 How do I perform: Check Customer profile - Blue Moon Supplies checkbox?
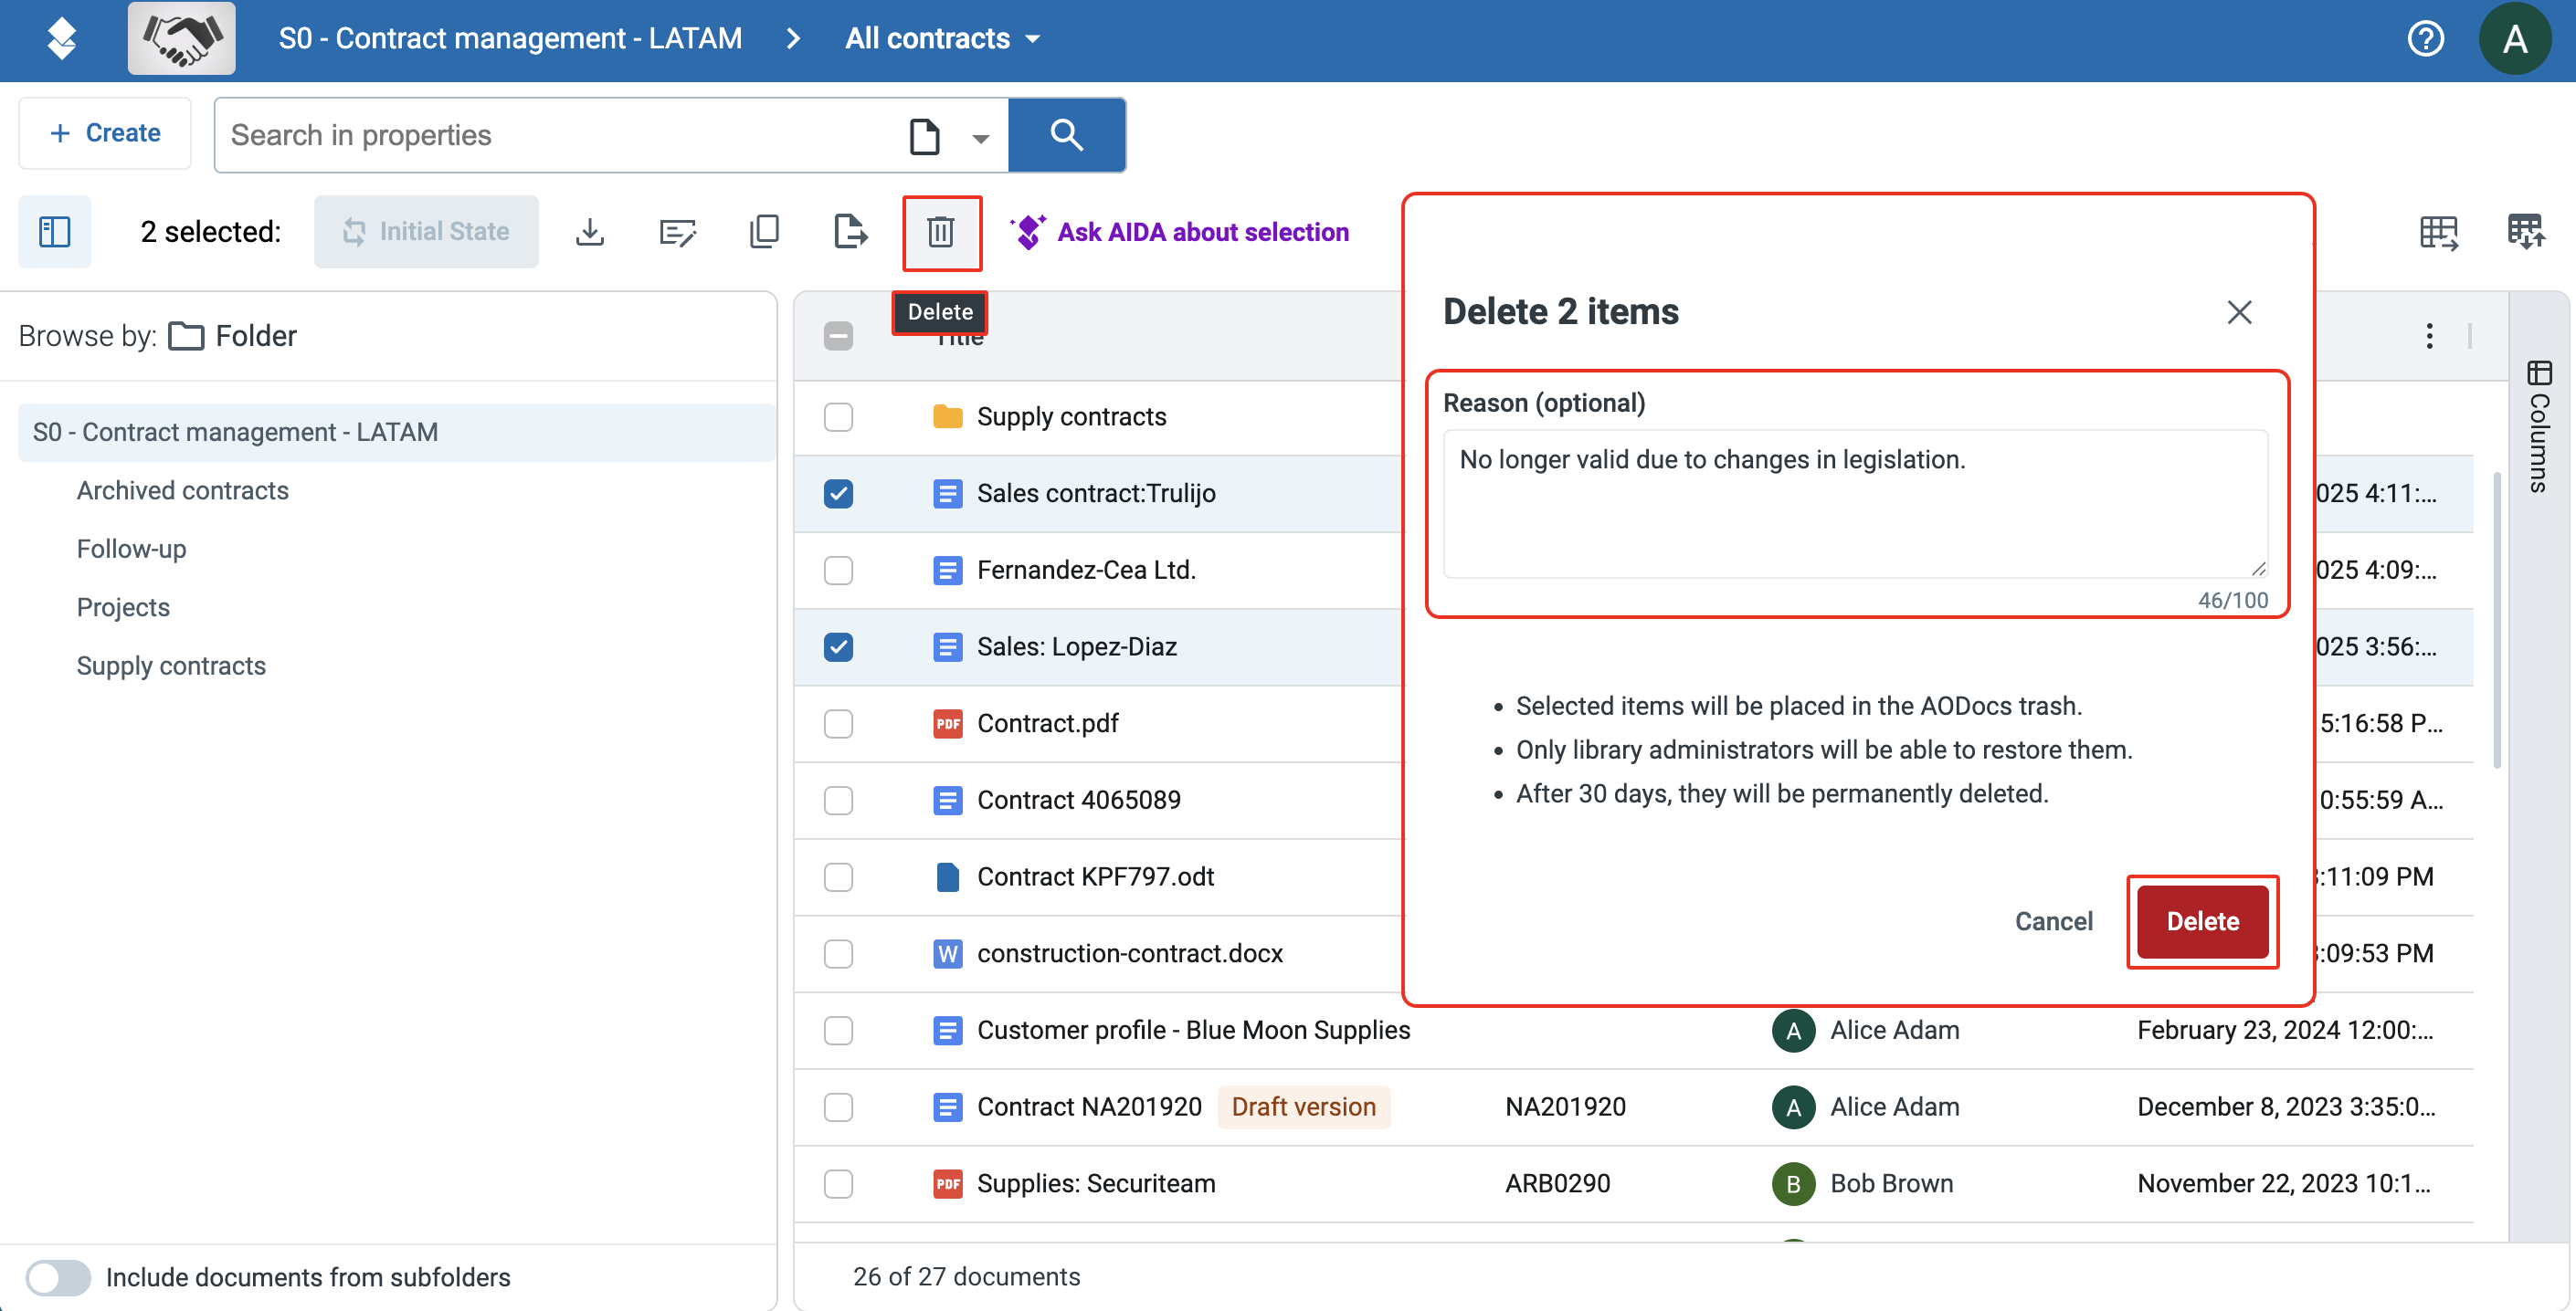[x=838, y=1030]
